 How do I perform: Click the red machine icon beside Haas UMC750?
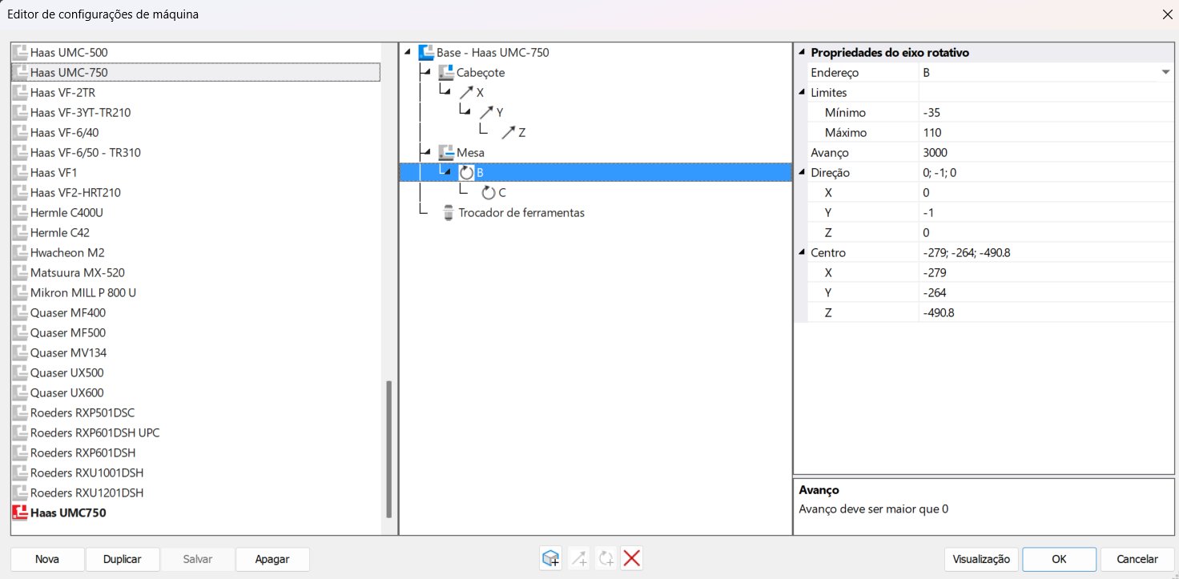20,513
